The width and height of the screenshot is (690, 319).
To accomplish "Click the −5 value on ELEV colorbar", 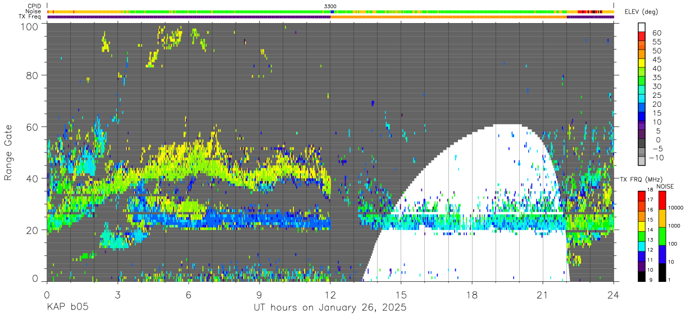I will tap(658, 149).
